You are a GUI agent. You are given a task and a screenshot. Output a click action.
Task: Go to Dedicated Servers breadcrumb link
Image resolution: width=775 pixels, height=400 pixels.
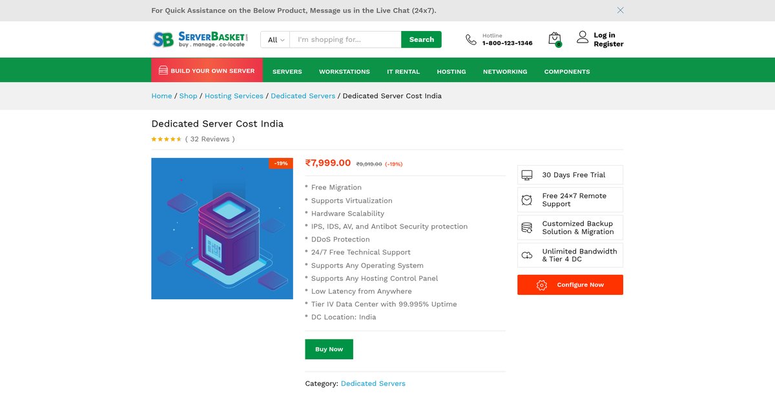click(x=303, y=96)
